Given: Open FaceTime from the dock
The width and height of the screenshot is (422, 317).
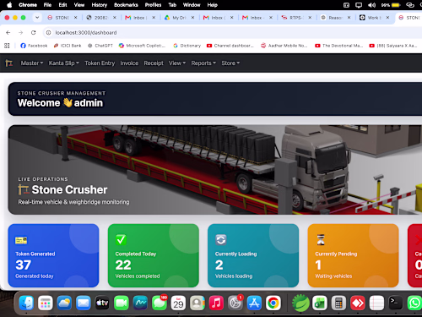Looking at the screenshot, I should 122,303.
